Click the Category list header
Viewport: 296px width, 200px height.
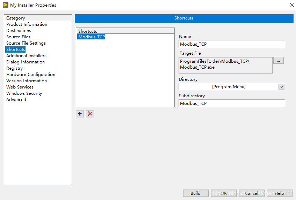coord(38,18)
